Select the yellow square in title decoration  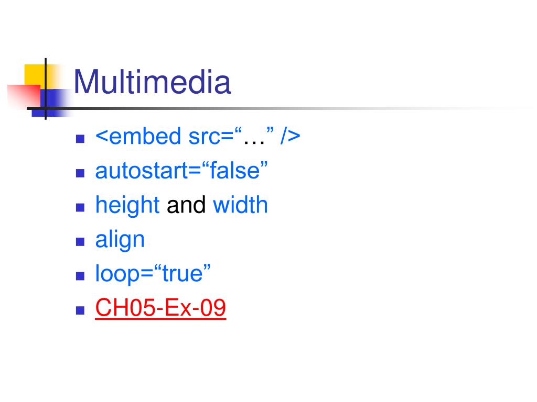tap(35, 76)
